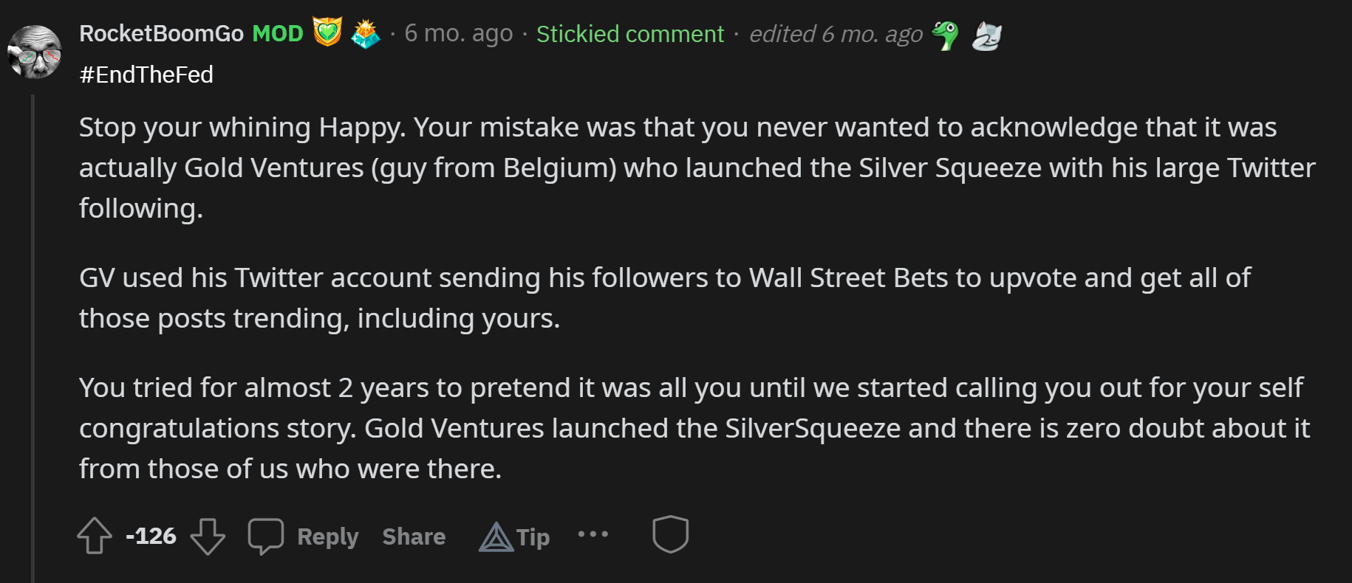
Task: Click the -126 vote score
Action: (x=151, y=536)
